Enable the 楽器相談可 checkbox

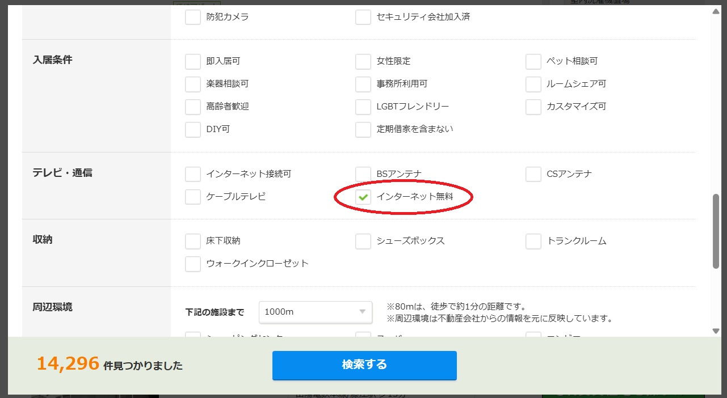193,84
